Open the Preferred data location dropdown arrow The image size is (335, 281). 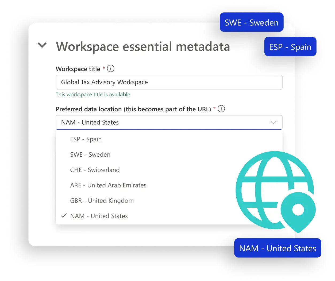(273, 122)
